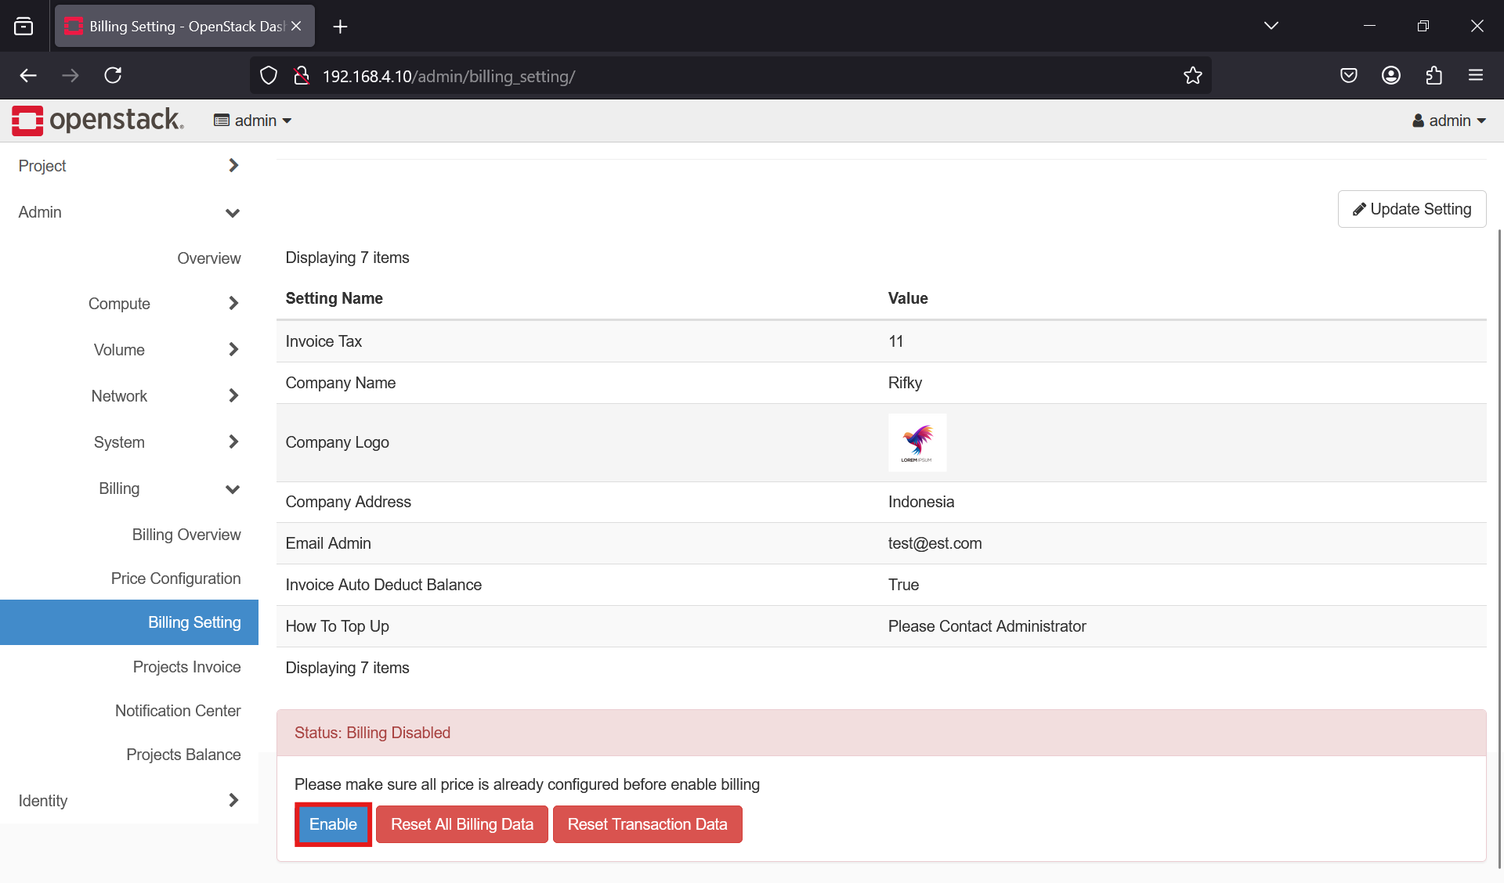Open Projects Balance page
1504x883 pixels.
(183, 755)
